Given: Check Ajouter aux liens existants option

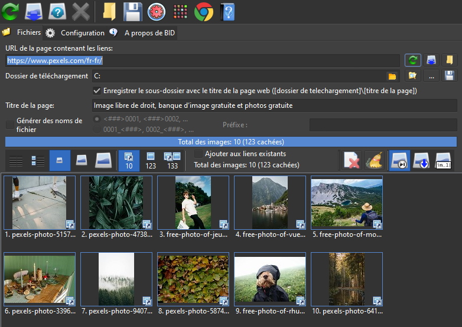Looking at the screenshot, I should (199, 154).
